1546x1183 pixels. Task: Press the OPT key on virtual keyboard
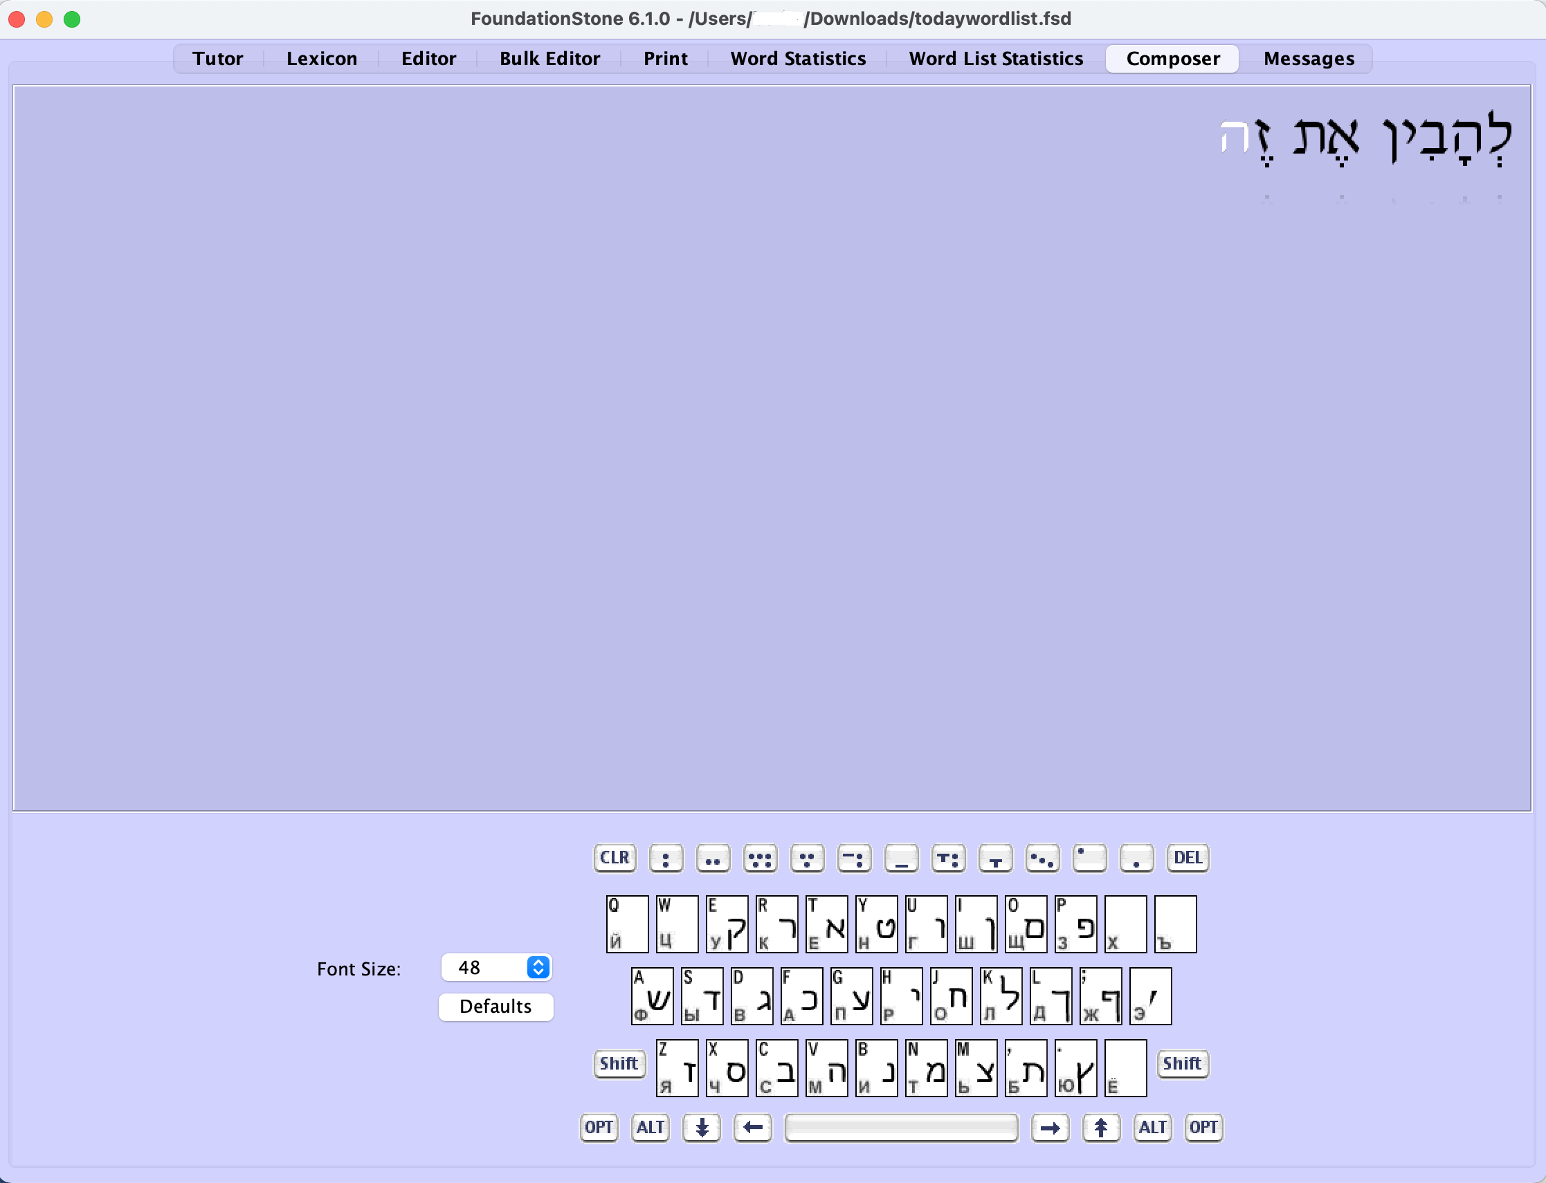tap(598, 1127)
